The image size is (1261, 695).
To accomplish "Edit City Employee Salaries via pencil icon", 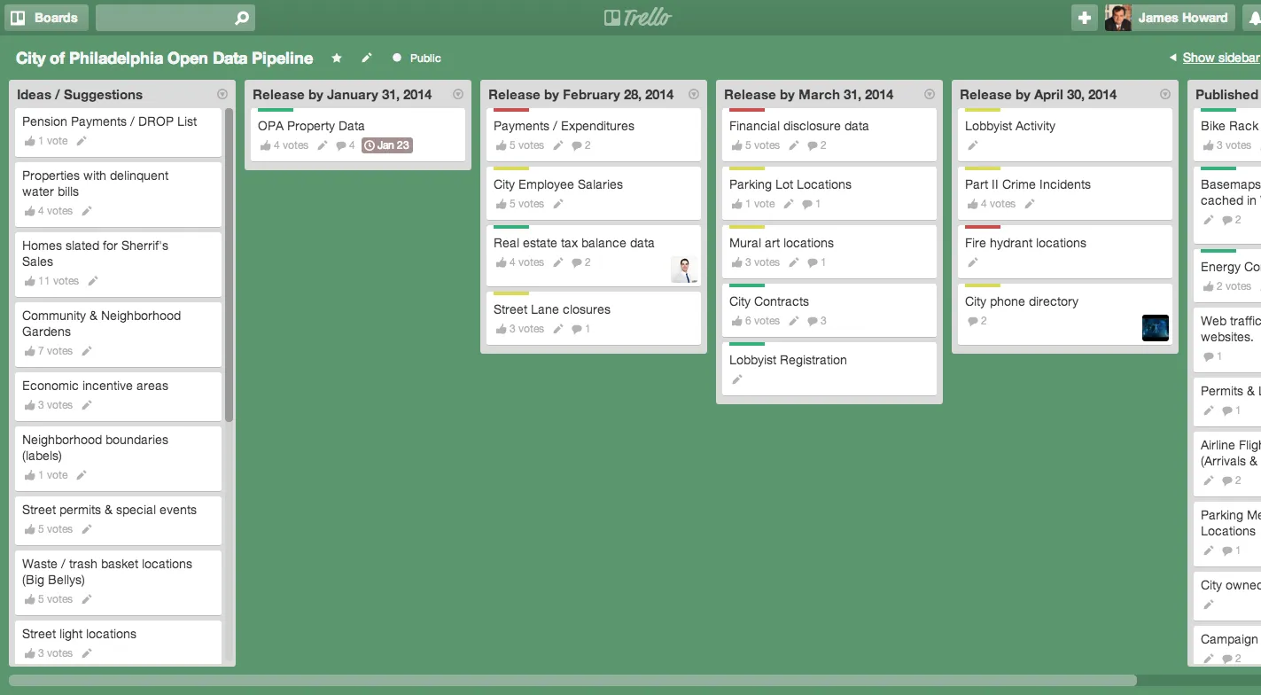I will (x=558, y=204).
